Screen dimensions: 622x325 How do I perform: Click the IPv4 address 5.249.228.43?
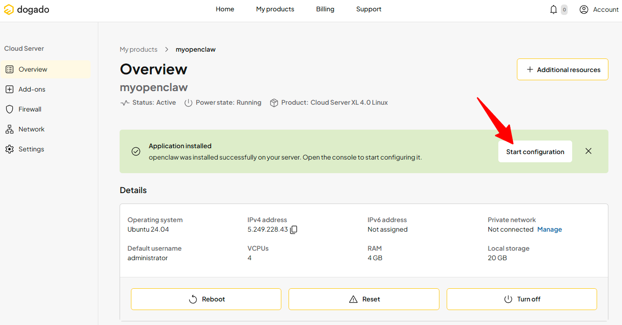pos(268,229)
